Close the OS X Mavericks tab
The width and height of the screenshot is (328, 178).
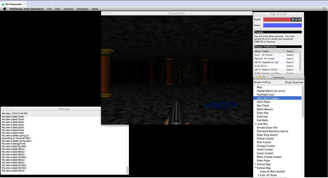pos(24,4)
